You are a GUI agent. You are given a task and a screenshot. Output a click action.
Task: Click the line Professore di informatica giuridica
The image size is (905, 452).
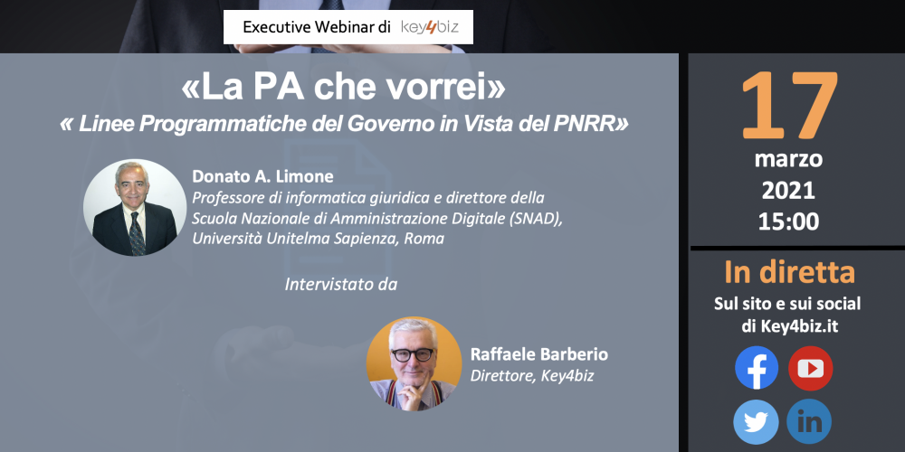click(368, 198)
